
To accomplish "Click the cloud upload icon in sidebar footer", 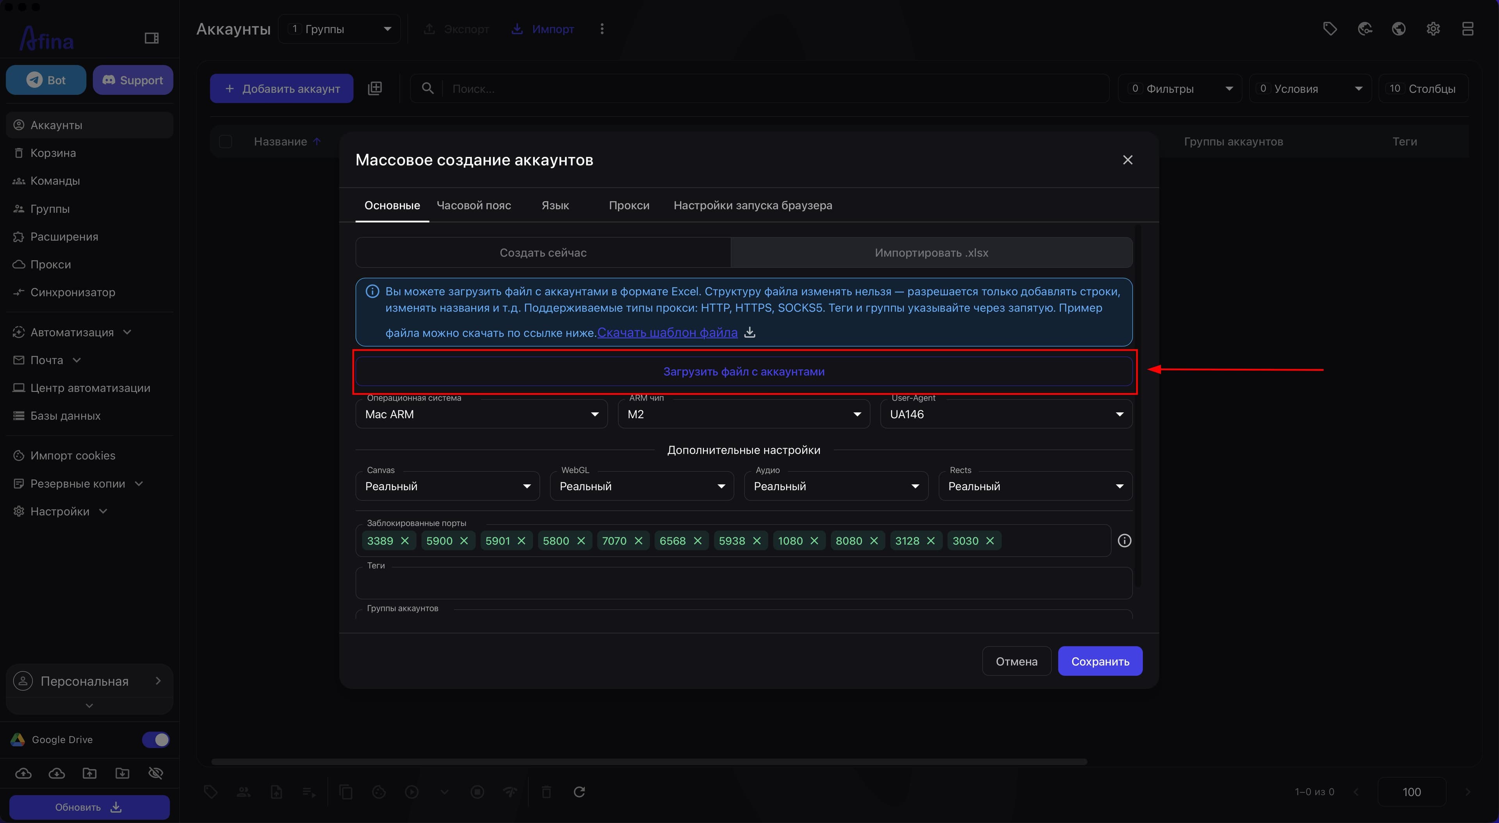I will coord(23,773).
